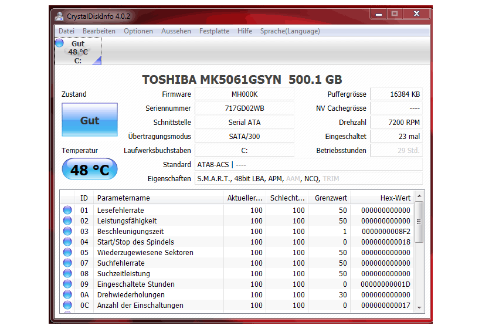Viewport: 482px width, 329px height.
Task: Click status icon for Leistungsfähigkeit row
Action: (67, 221)
